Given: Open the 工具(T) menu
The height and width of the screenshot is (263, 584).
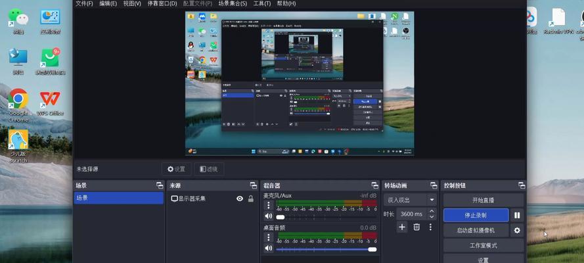Looking at the screenshot, I should pyautogui.click(x=262, y=3).
